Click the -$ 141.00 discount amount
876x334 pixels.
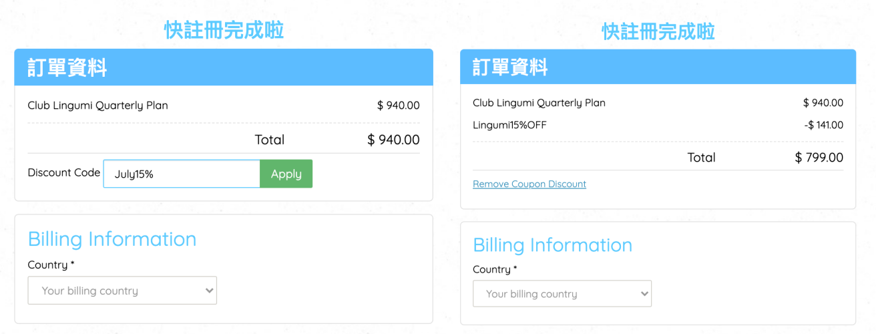click(823, 125)
